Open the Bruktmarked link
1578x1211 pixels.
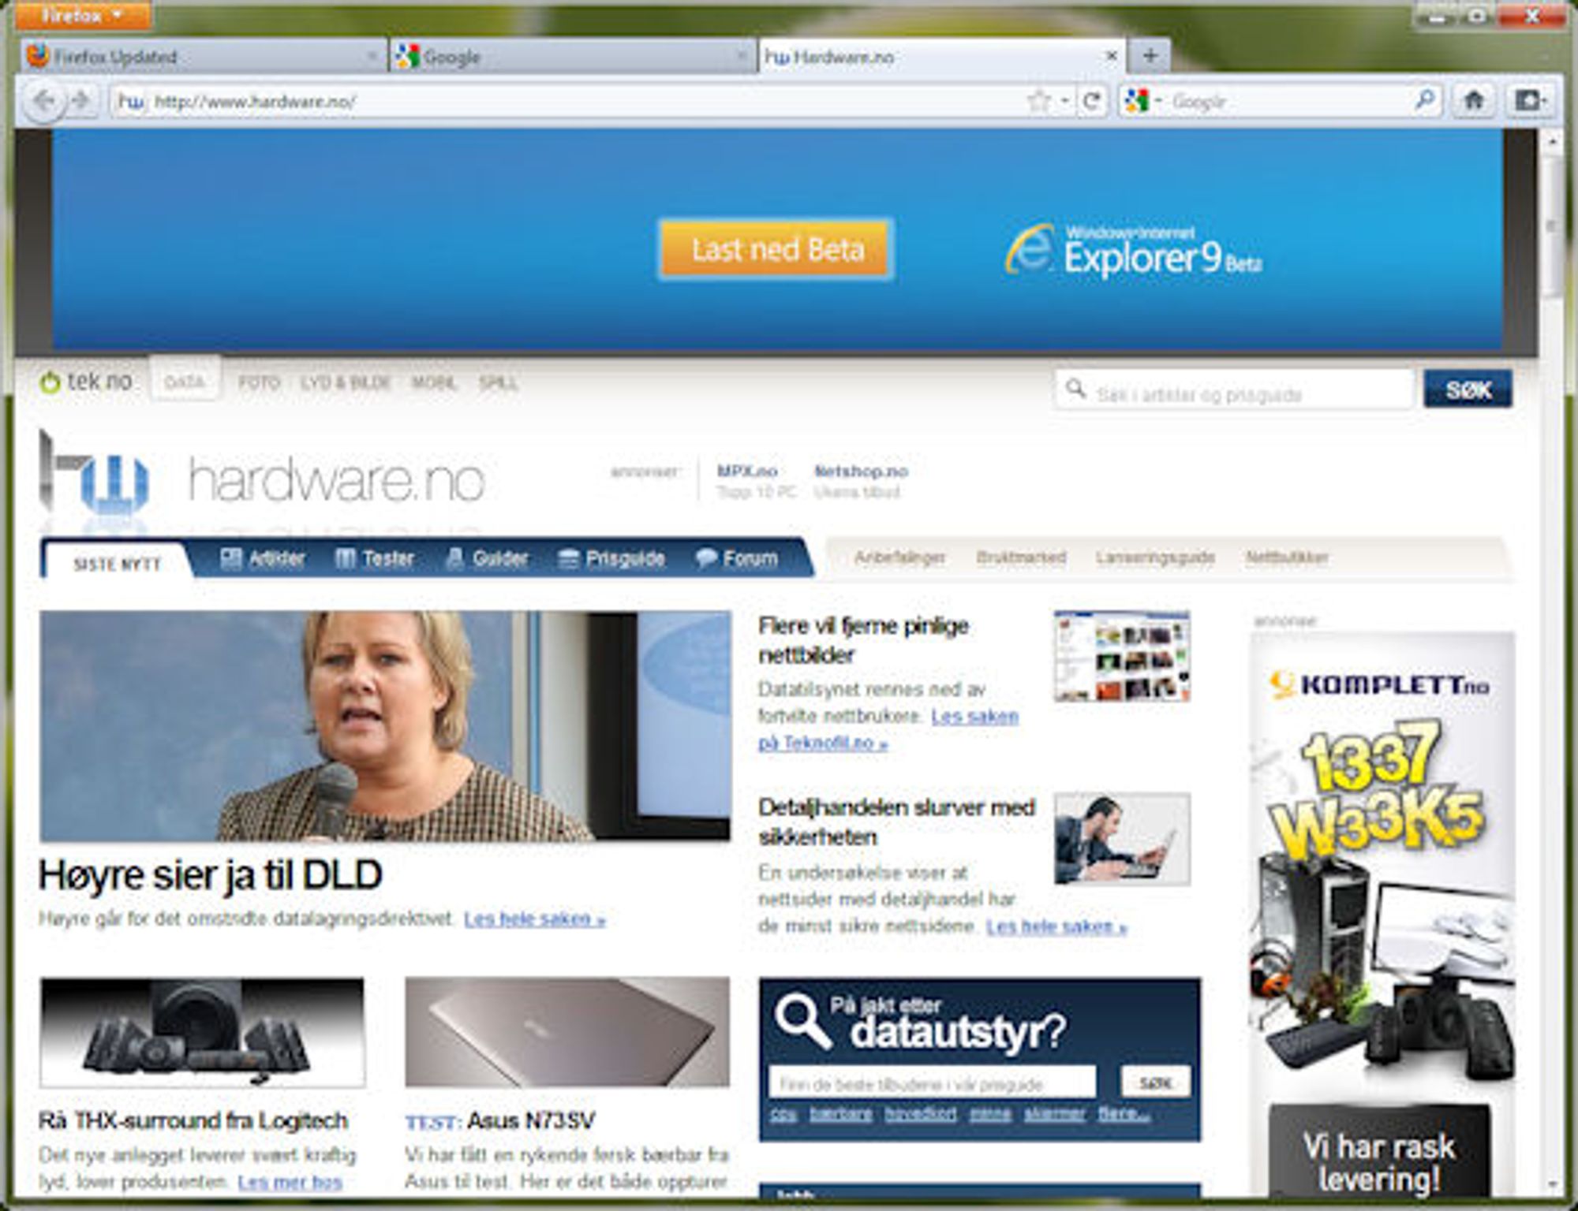1021,557
